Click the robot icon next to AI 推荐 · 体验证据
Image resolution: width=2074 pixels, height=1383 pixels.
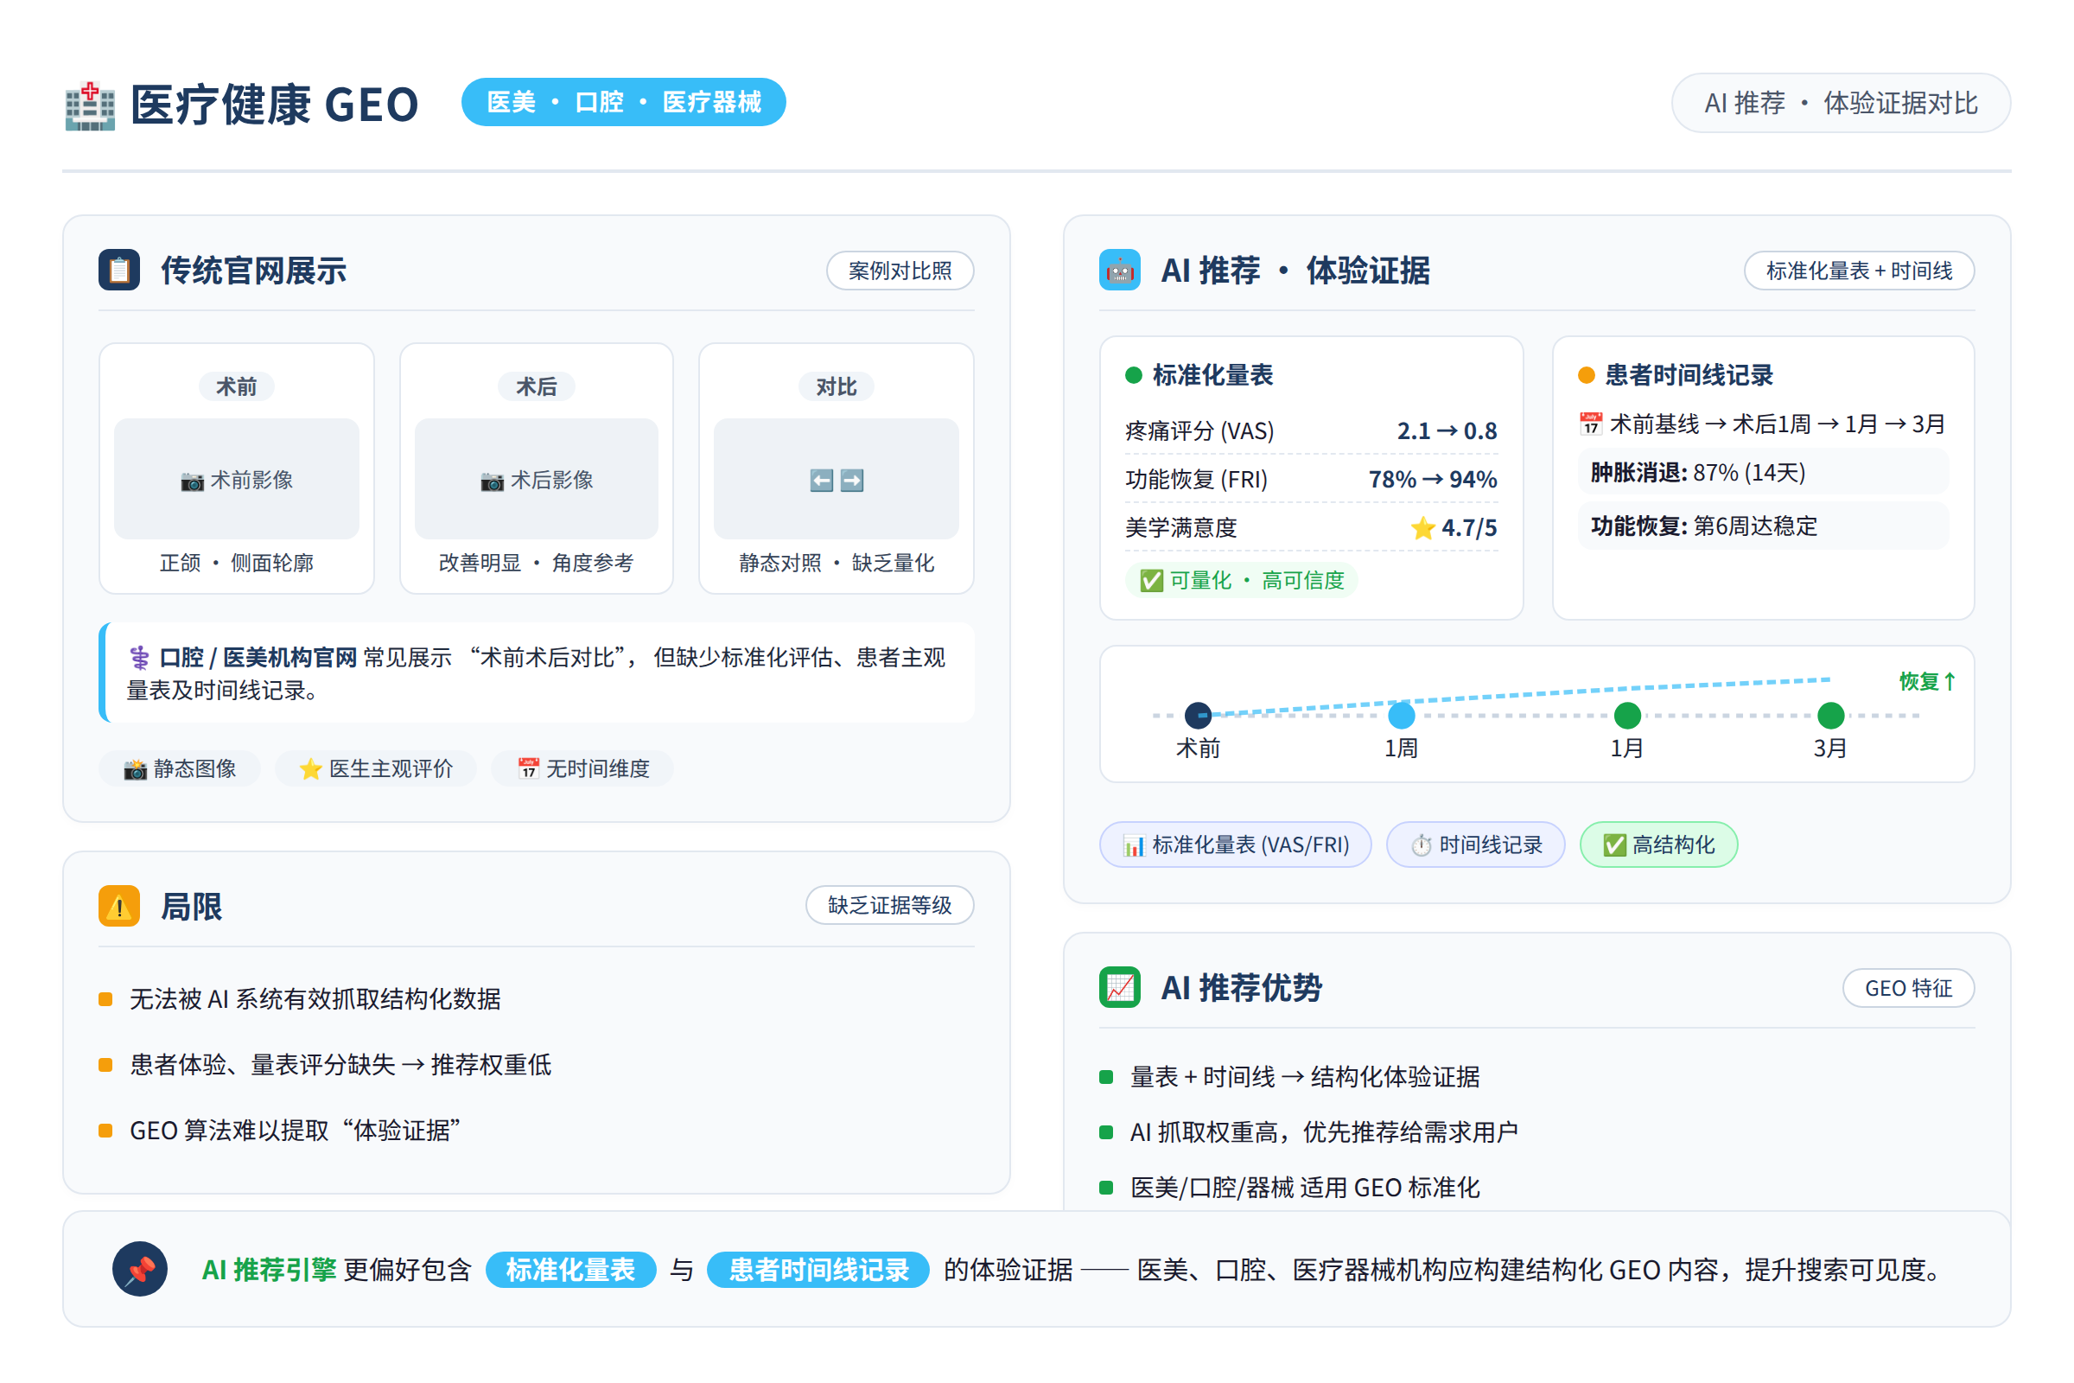1120,270
